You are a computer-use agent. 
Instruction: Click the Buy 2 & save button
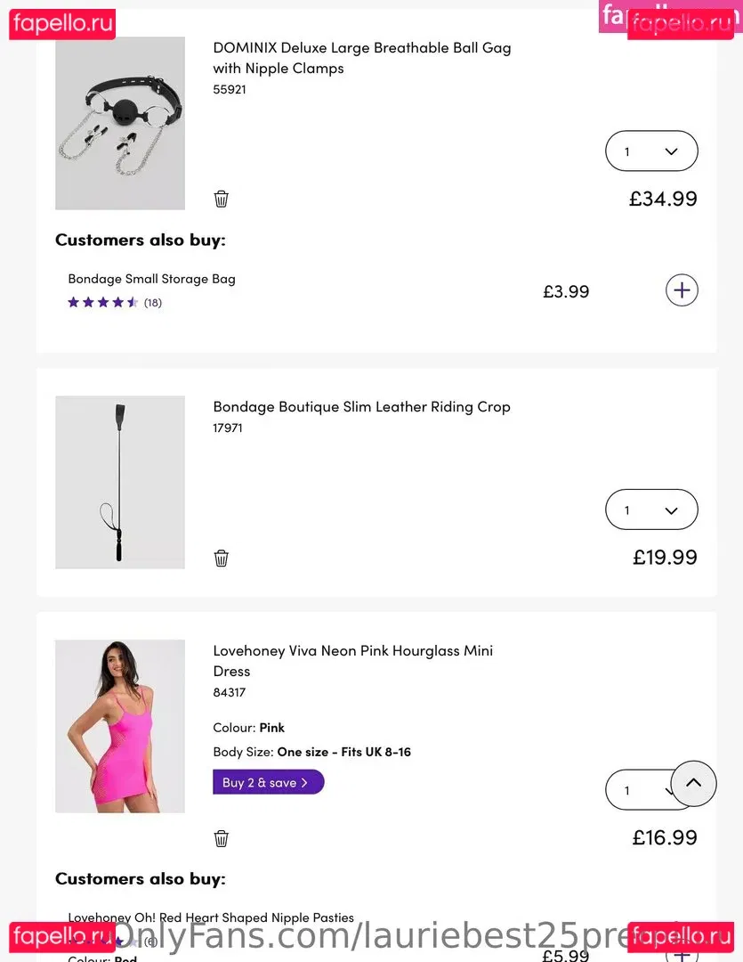(268, 782)
